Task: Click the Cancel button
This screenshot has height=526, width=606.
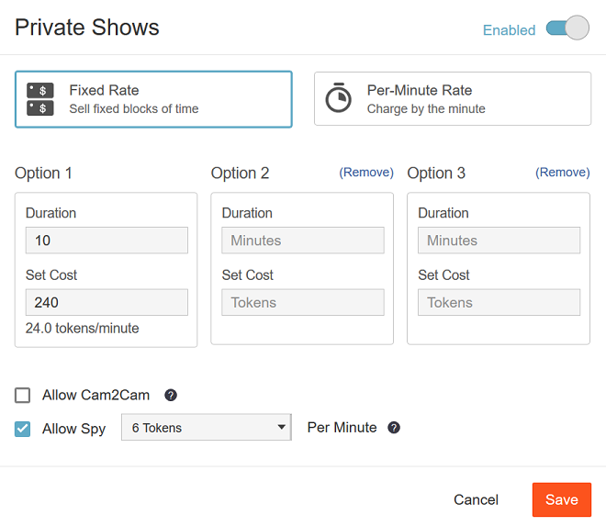Action: [476, 500]
